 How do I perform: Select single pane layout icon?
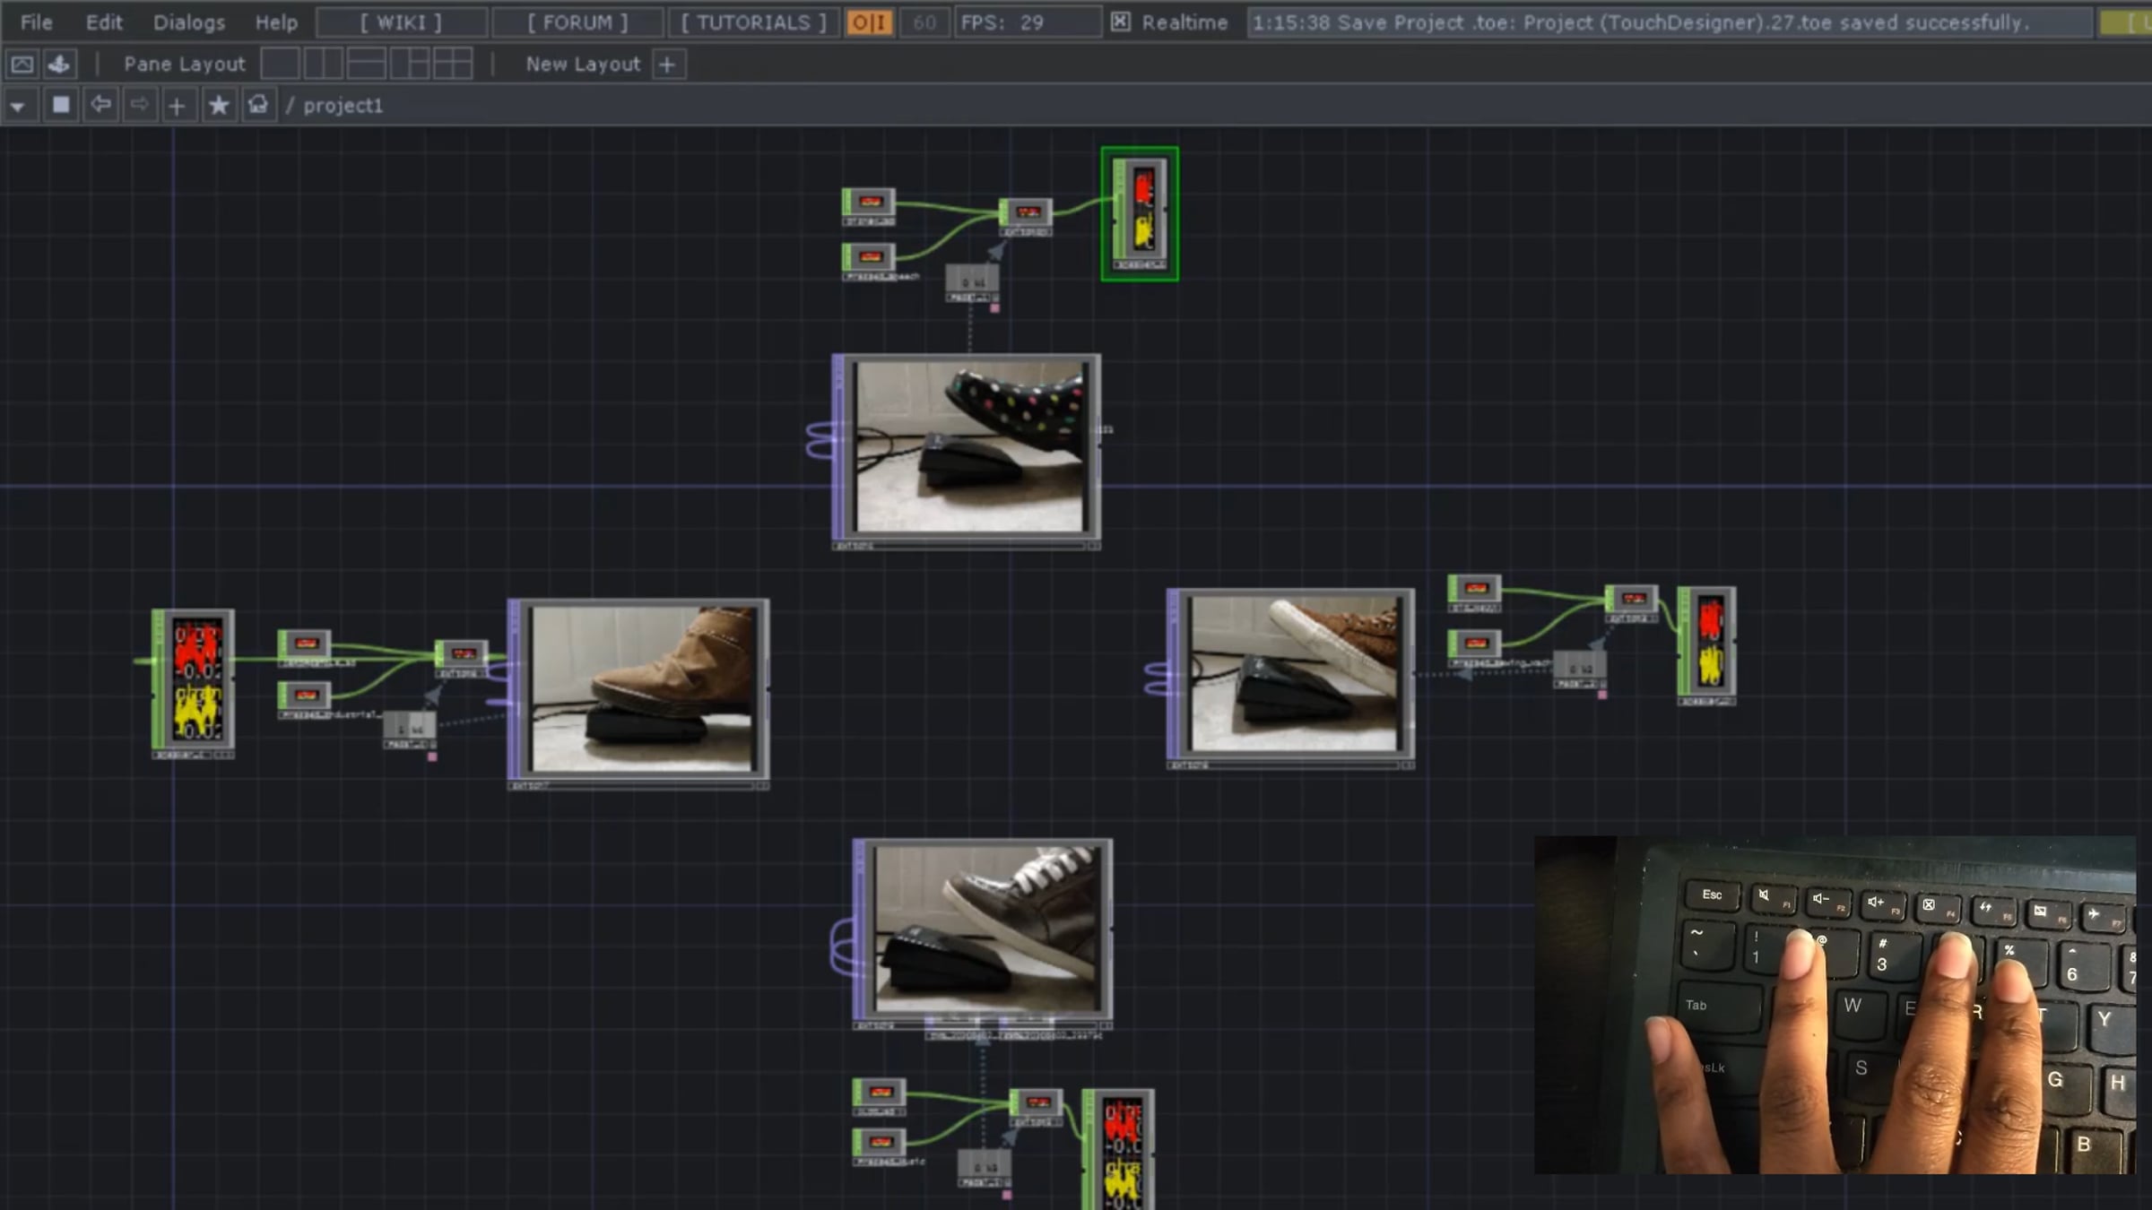tap(280, 65)
